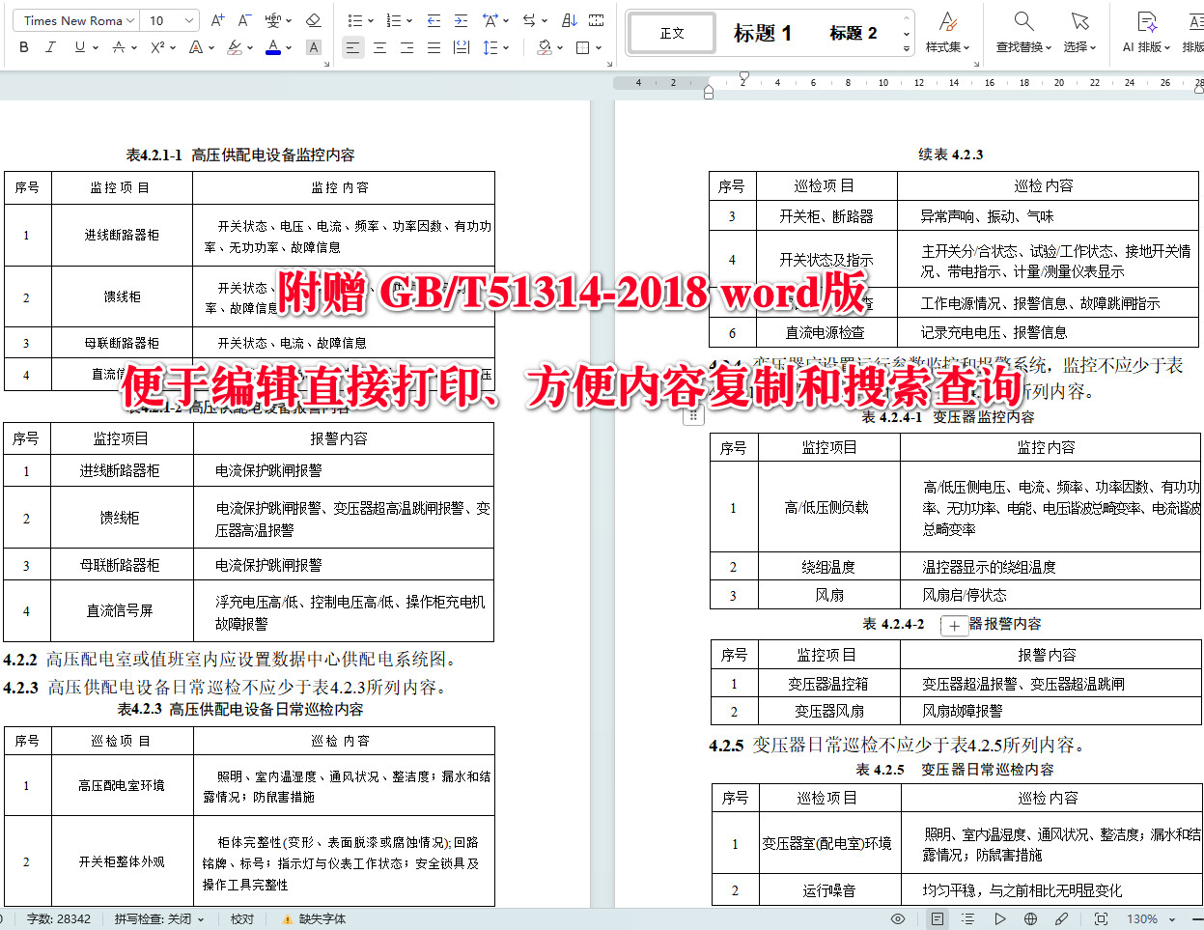The width and height of the screenshot is (1204, 930).
Task: Click the plus button beside 表 4.2.4-2
Action: [954, 626]
